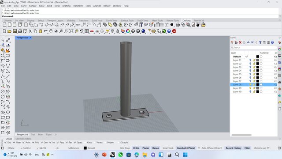Click the large T text object icon
Viewport: 282px width, 159px height.
pos(141,25)
